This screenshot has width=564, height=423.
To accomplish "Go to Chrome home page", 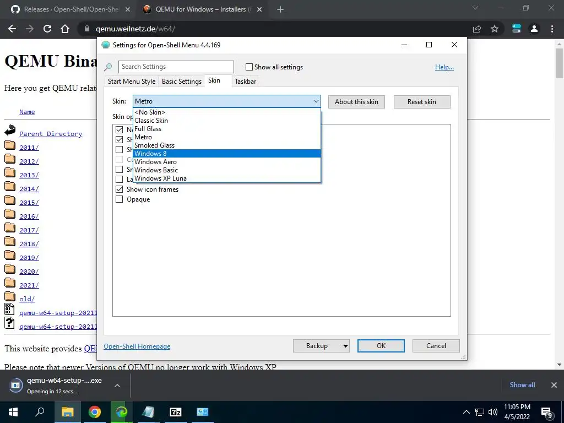I will 65,29.
